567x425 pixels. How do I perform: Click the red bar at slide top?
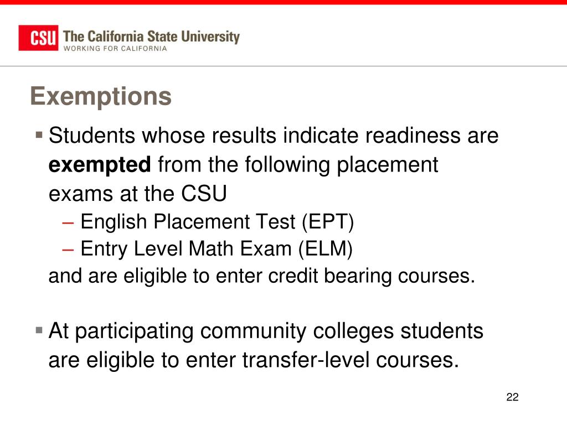(x=283, y=2)
